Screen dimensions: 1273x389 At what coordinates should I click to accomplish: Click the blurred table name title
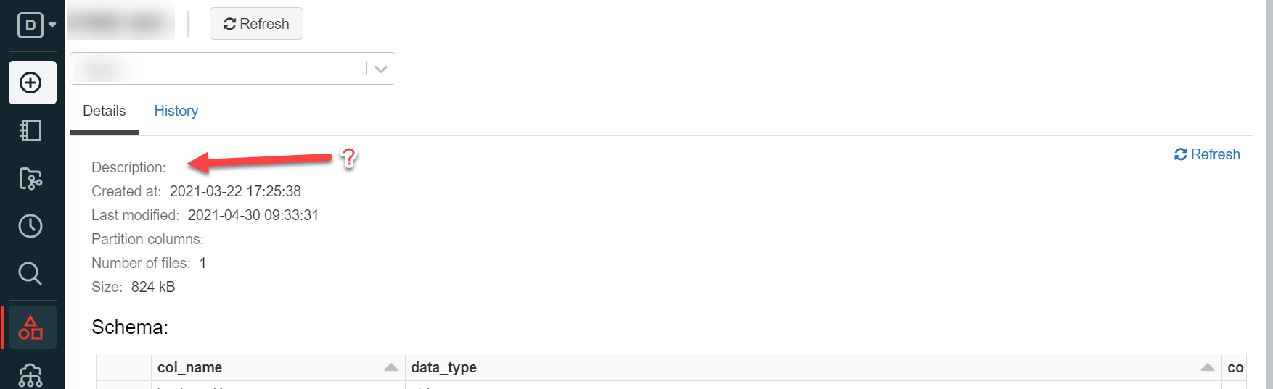click(121, 23)
